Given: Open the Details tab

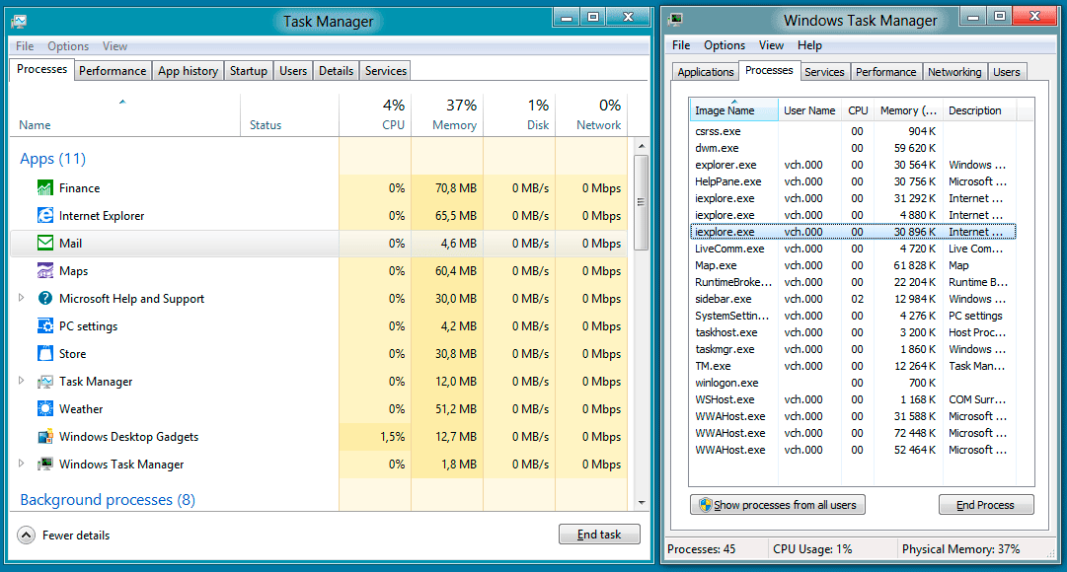Looking at the screenshot, I should click(337, 71).
